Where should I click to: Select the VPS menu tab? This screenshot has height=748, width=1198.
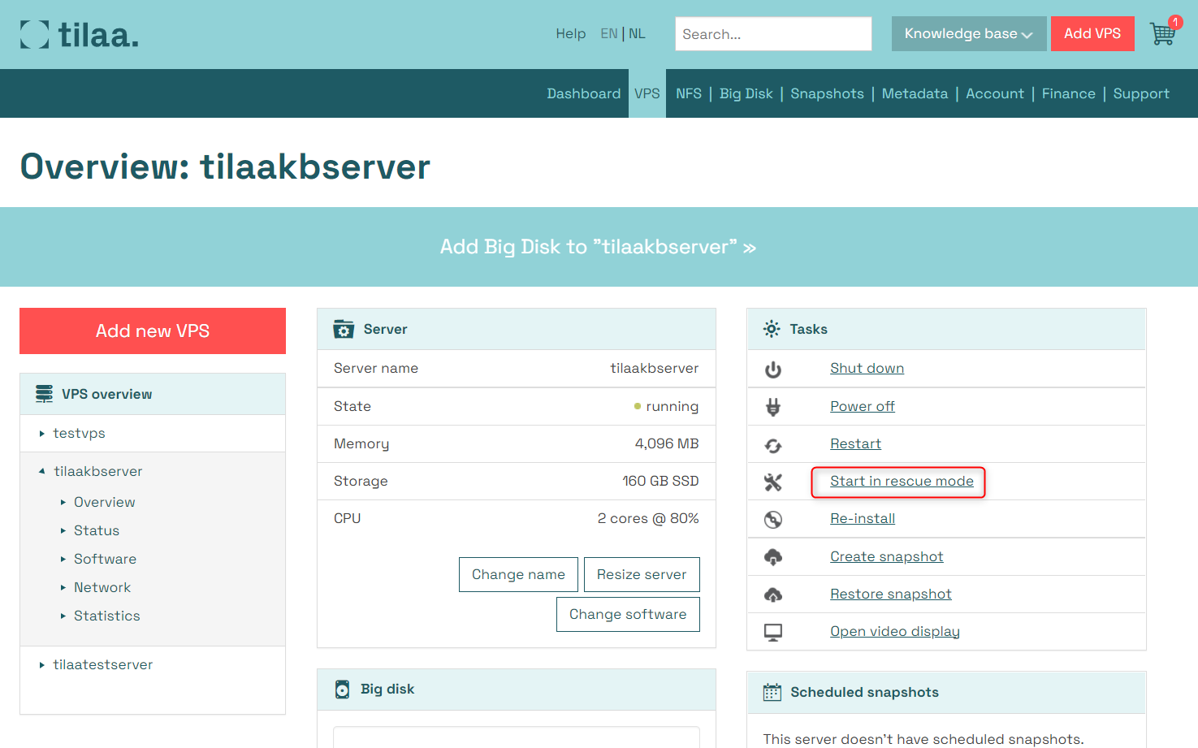pyautogui.click(x=647, y=93)
